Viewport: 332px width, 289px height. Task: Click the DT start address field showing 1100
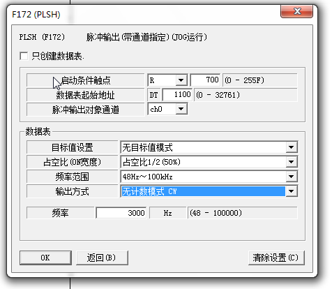[x=177, y=95]
